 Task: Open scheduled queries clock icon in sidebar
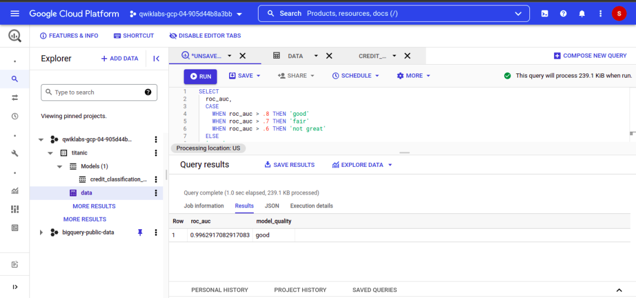[x=15, y=116]
